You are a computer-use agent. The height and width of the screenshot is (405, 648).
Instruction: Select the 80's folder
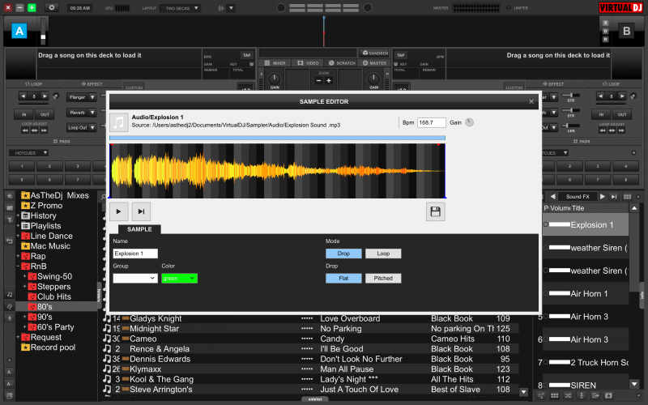(x=45, y=307)
